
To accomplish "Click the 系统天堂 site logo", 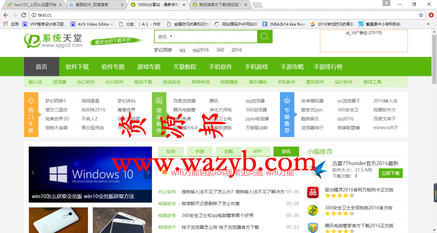I will coord(53,41).
